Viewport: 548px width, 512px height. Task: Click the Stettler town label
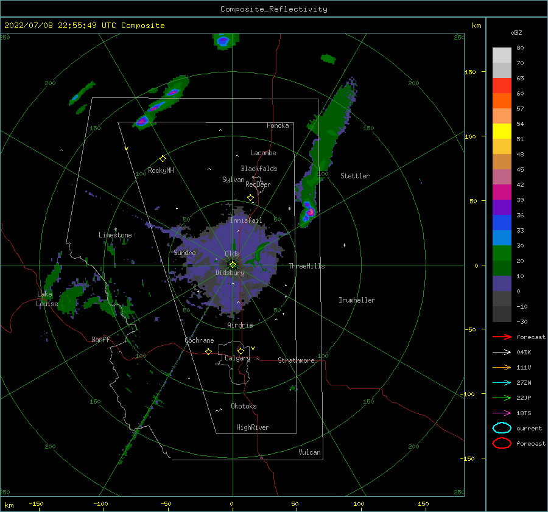(355, 176)
